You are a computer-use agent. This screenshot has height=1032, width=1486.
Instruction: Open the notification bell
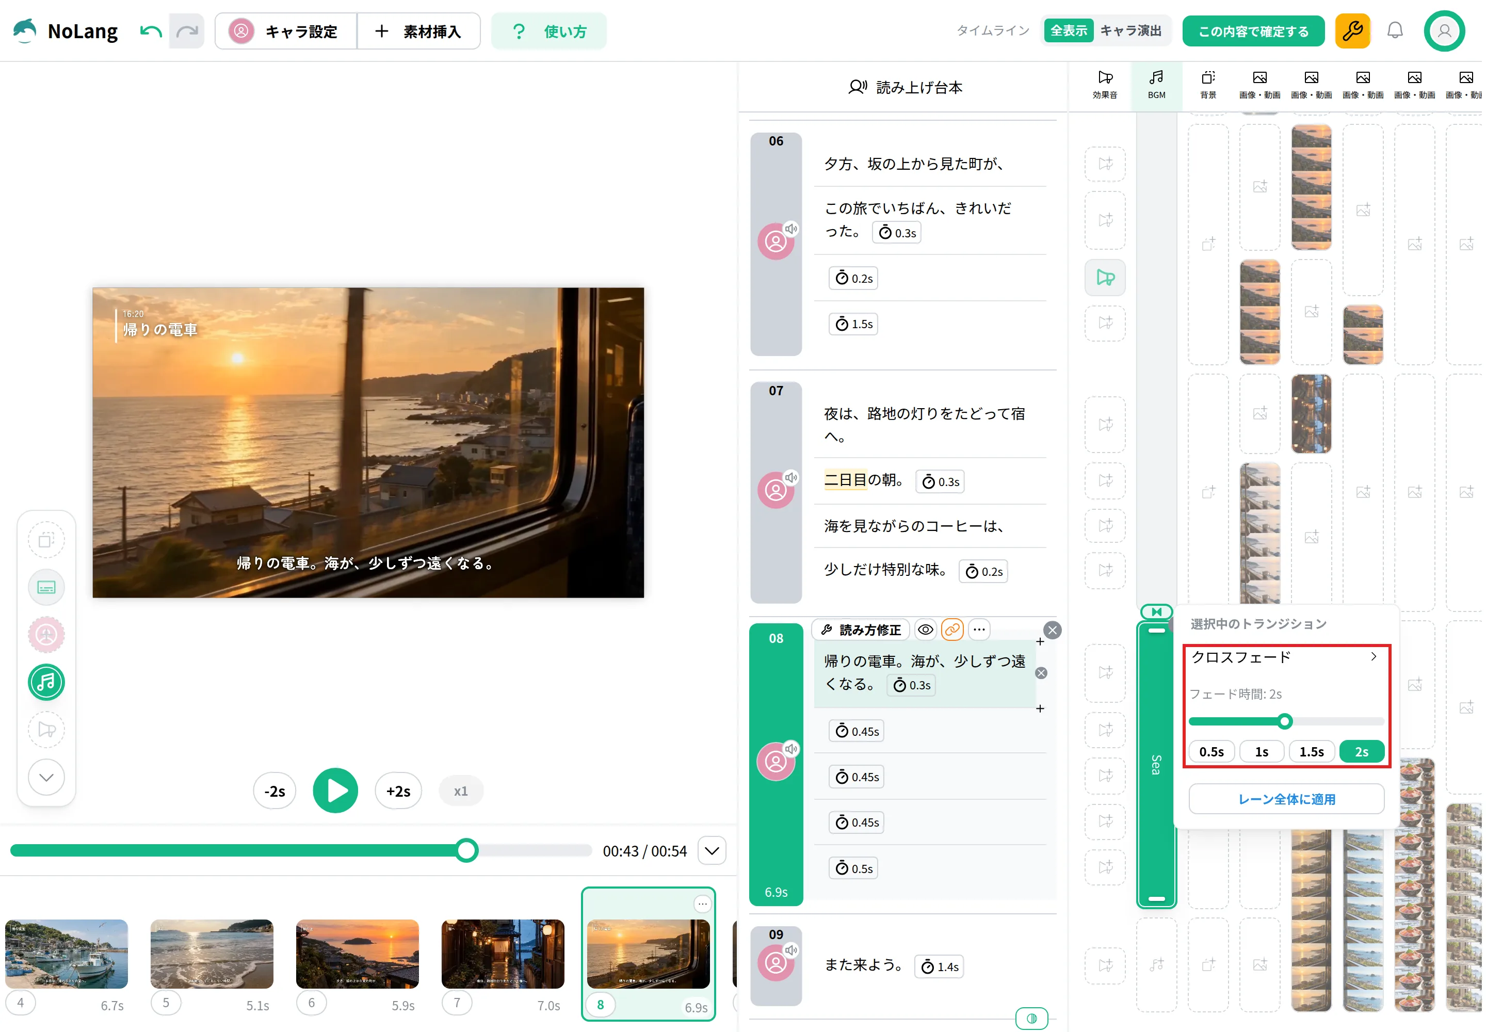pos(1395,30)
